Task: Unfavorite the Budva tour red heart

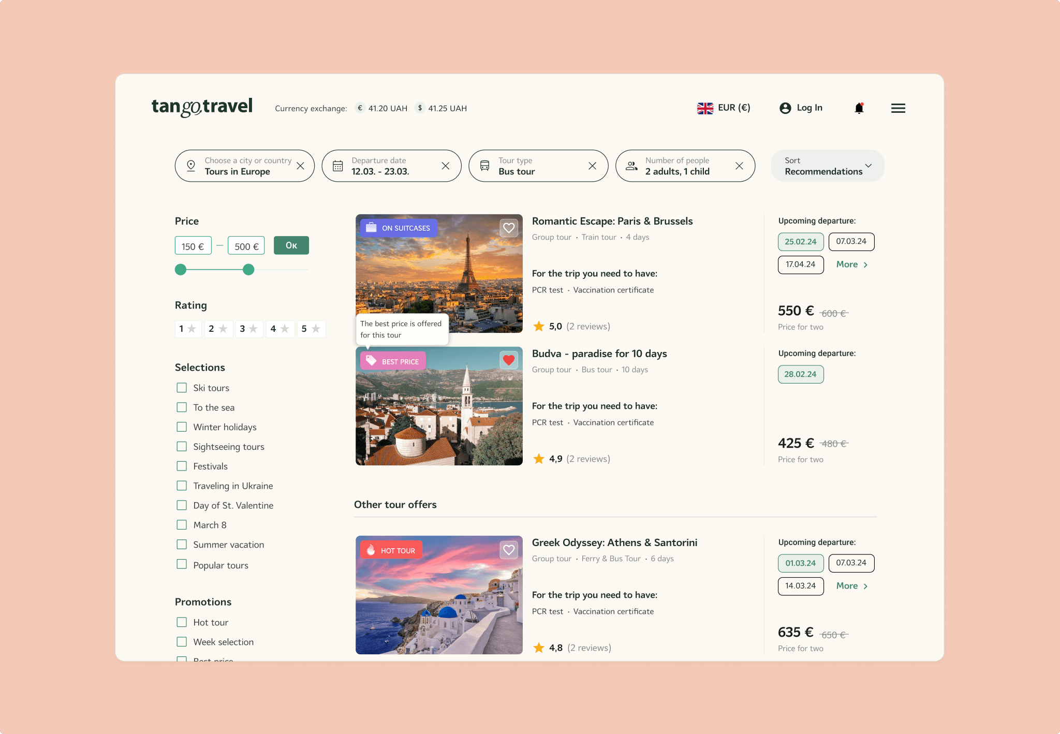Action: (509, 360)
